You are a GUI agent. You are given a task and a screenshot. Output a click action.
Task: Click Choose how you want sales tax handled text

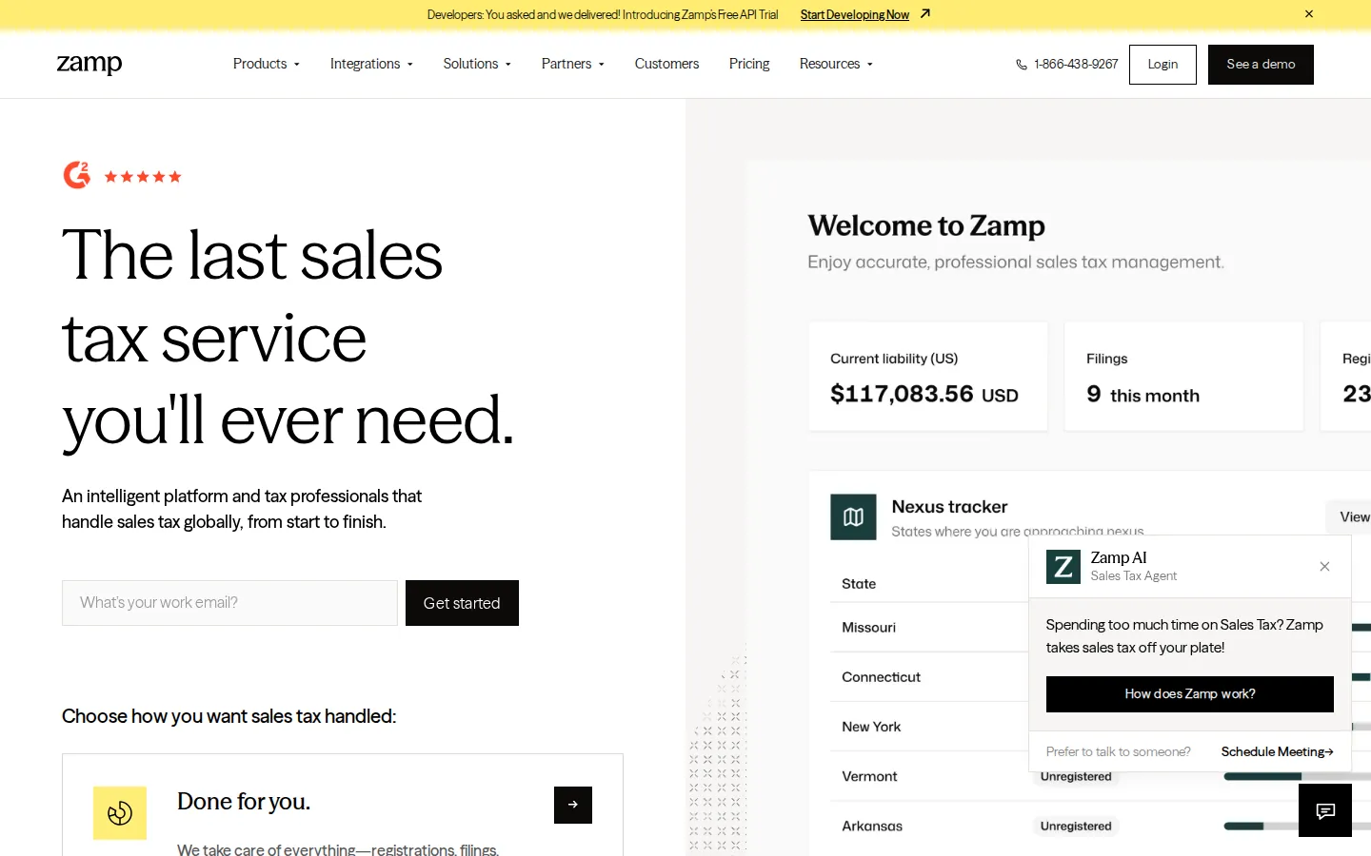[228, 716]
